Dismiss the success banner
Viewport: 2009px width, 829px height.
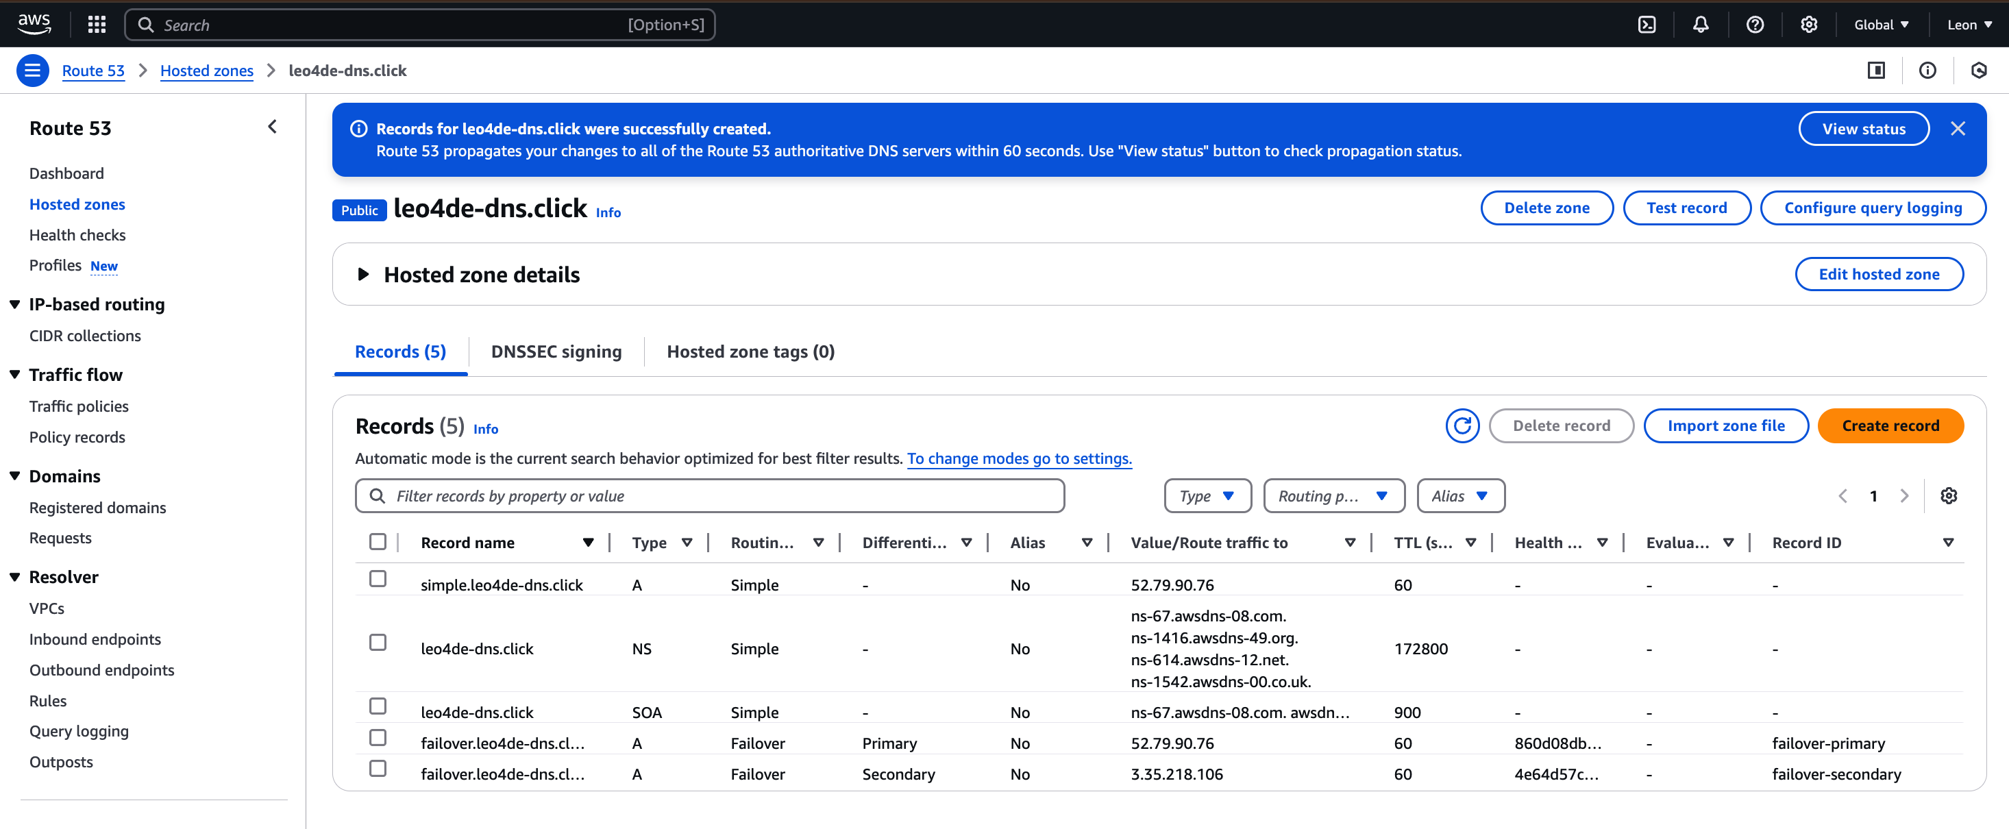click(1958, 129)
